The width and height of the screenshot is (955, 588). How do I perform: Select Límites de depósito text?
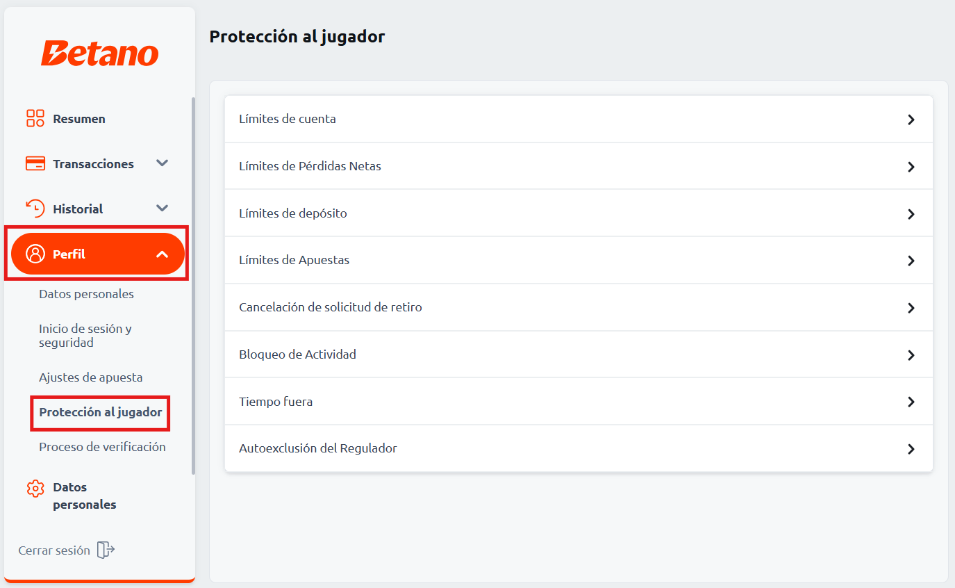[293, 213]
